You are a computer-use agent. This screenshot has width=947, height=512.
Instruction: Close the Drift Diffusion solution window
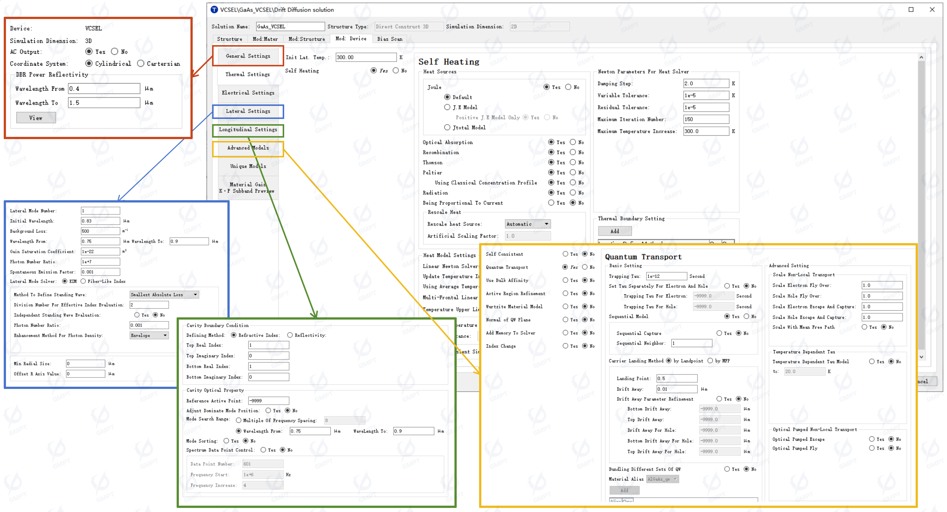[932, 10]
